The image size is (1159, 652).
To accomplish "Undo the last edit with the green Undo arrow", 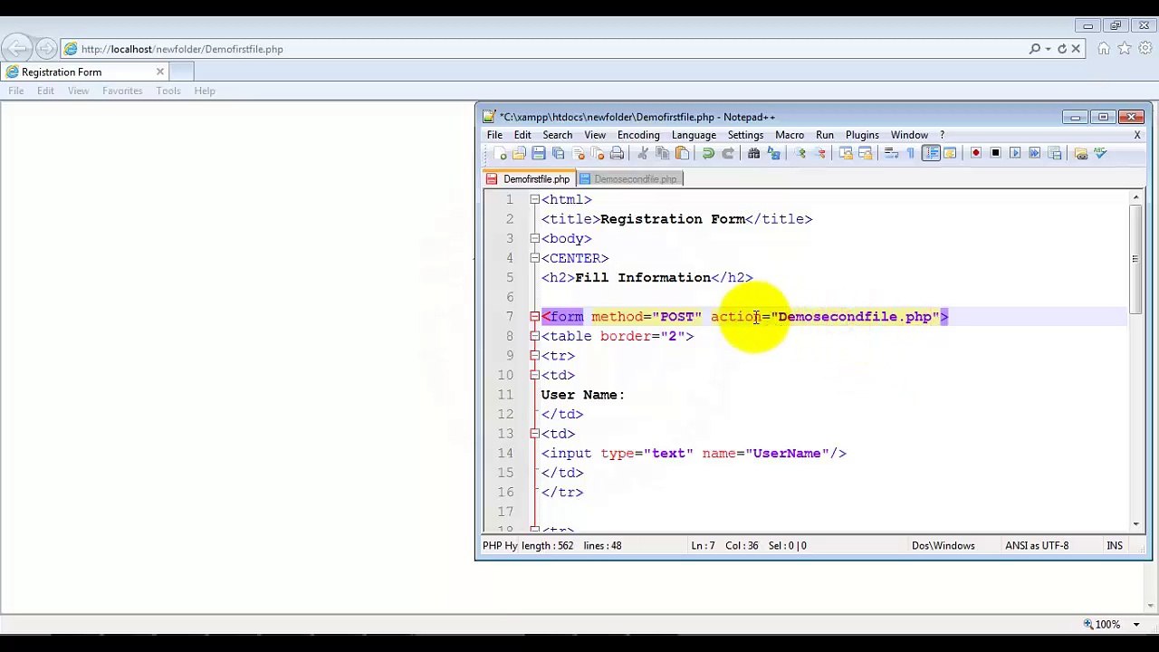I will coord(708,154).
